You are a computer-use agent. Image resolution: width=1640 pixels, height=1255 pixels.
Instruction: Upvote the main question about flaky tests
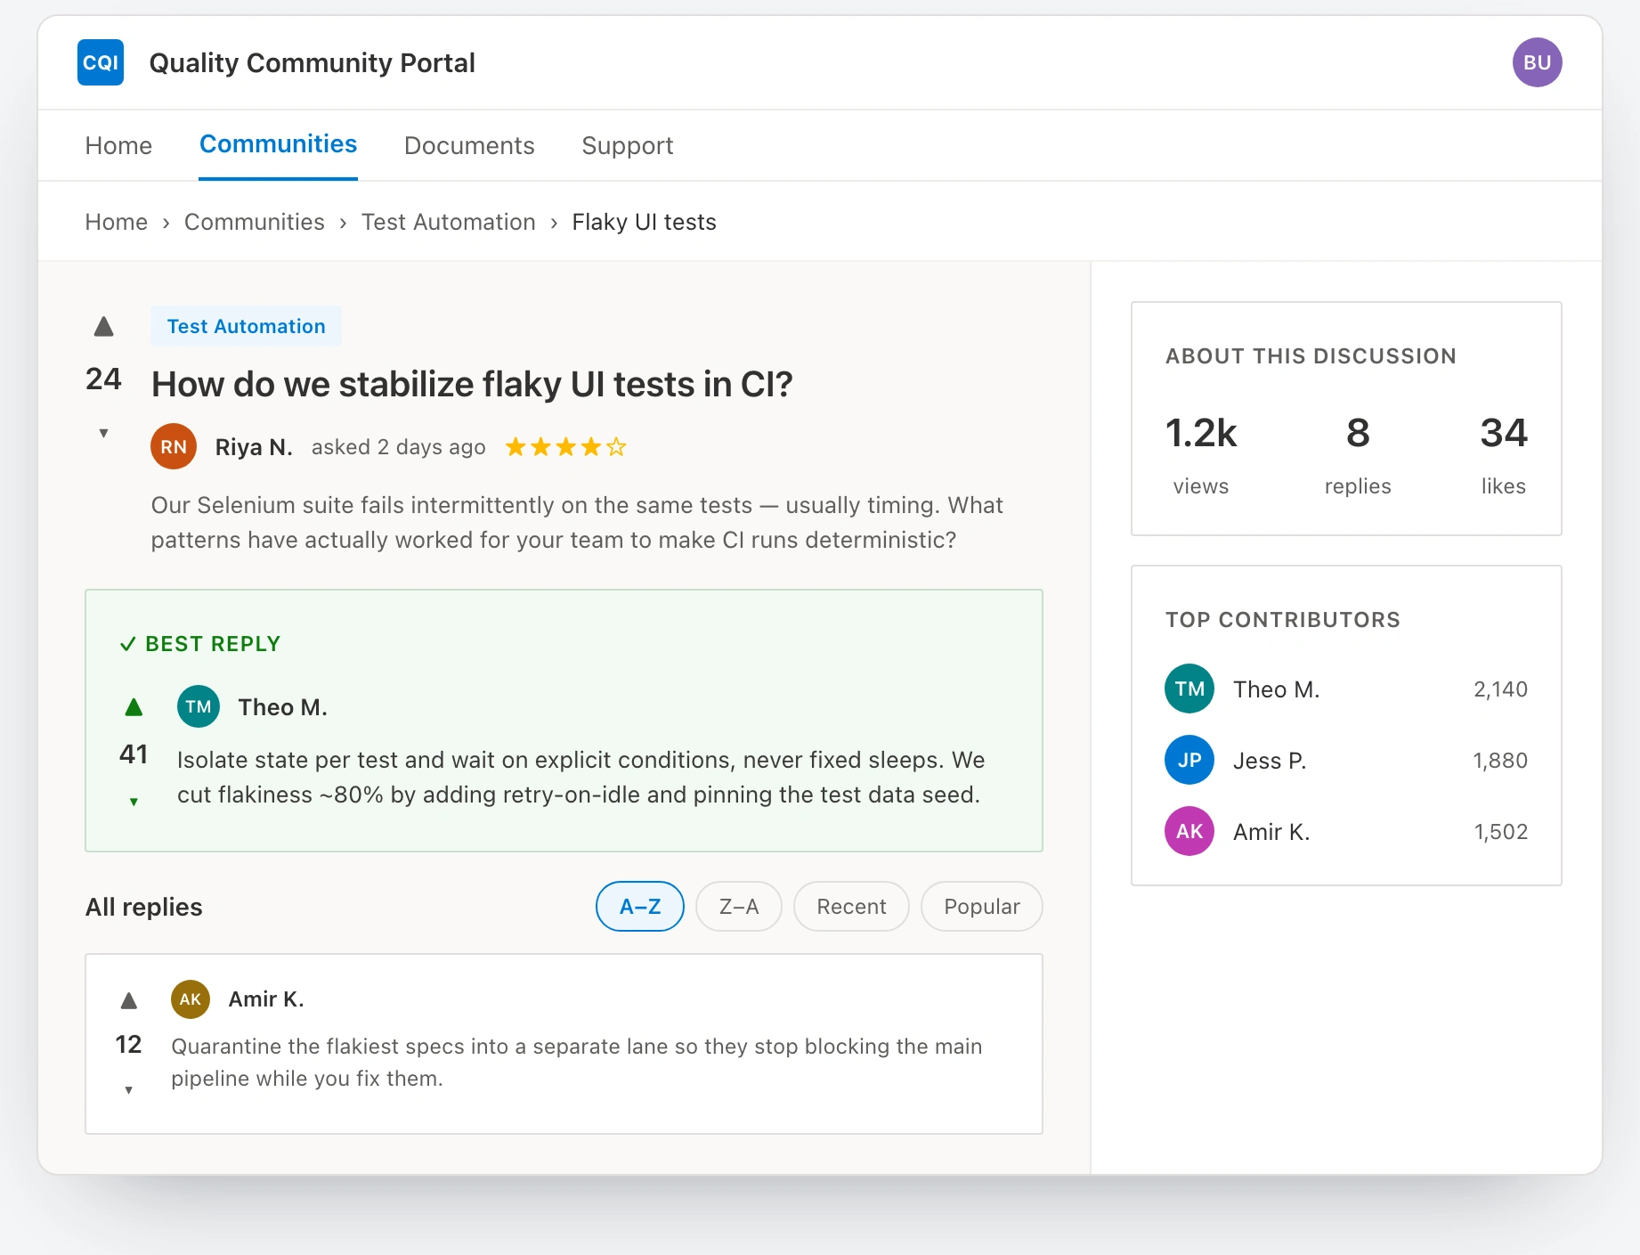[103, 327]
